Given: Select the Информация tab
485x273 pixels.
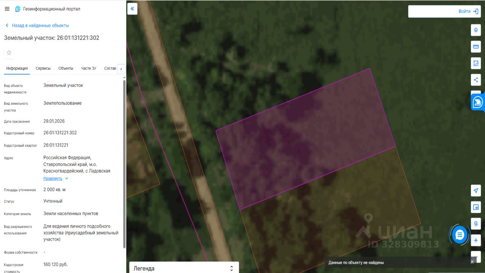Looking at the screenshot, I should (x=17, y=68).
